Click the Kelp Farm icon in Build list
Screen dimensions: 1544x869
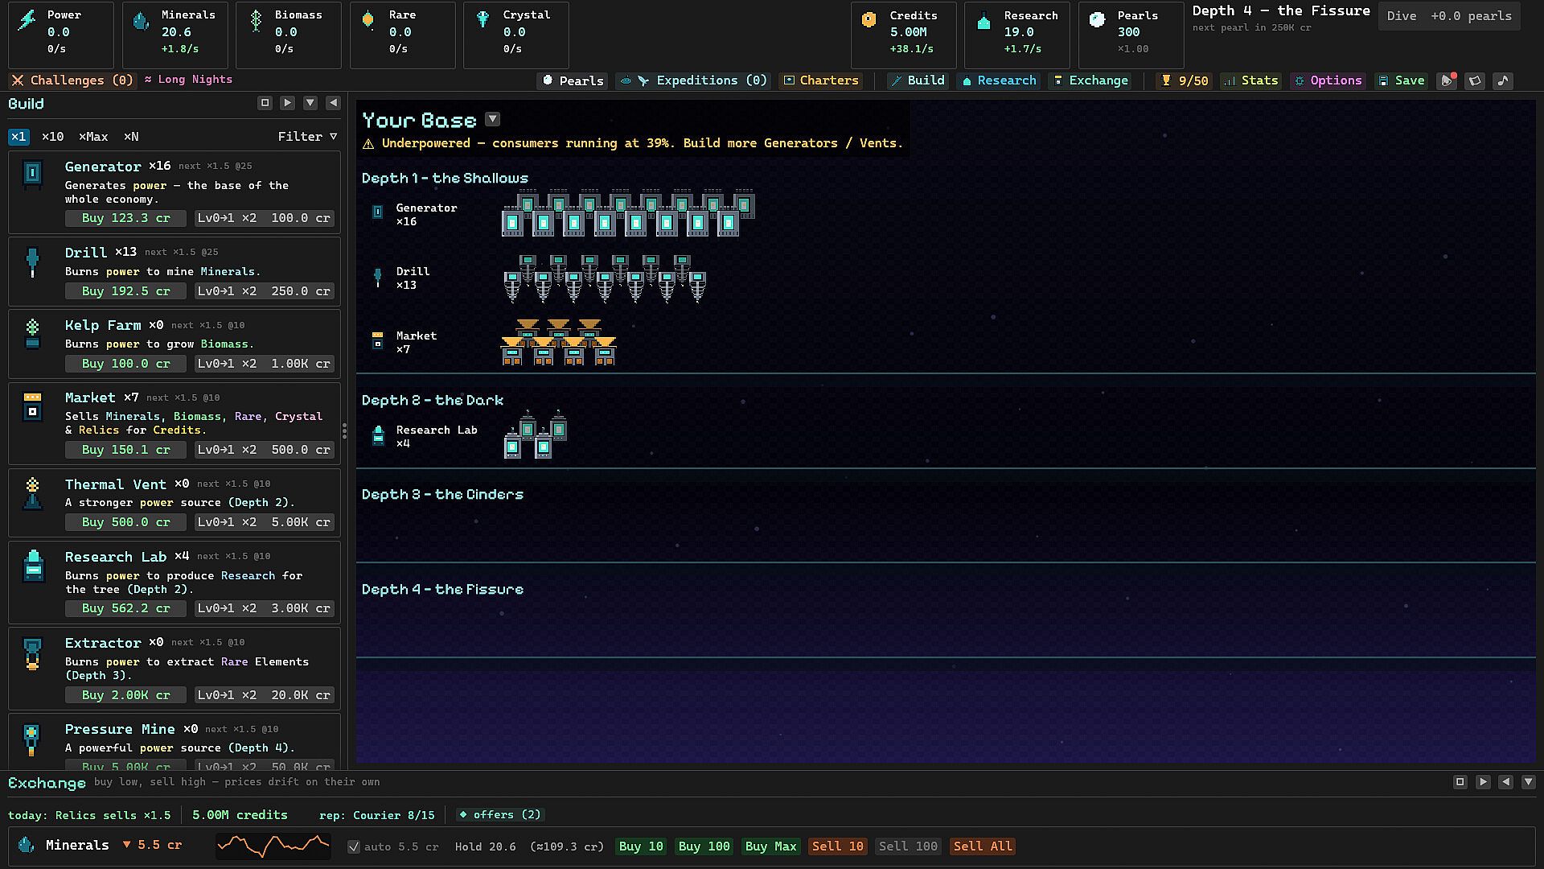pyautogui.click(x=32, y=334)
